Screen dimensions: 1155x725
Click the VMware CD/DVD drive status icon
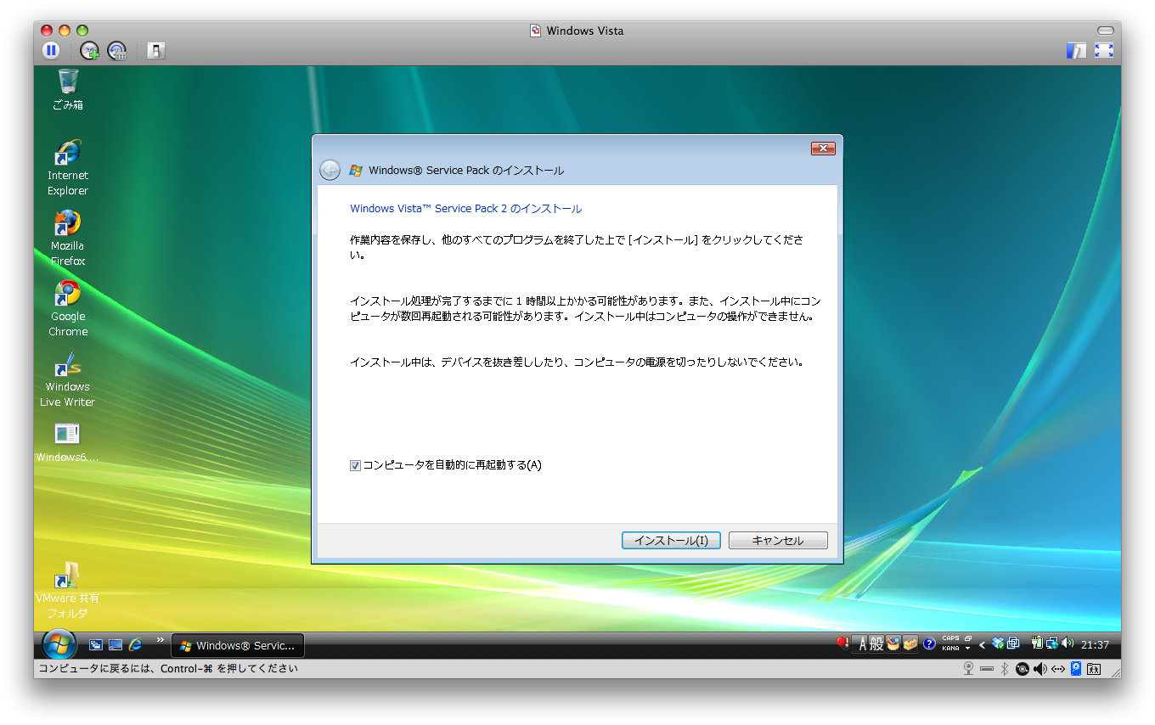pyautogui.click(x=1022, y=669)
